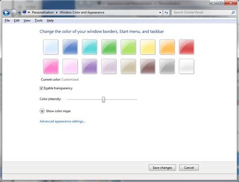239x182 pixels.
Task: Click Window Color and Appearance breadcrumb
Action: coord(82,12)
